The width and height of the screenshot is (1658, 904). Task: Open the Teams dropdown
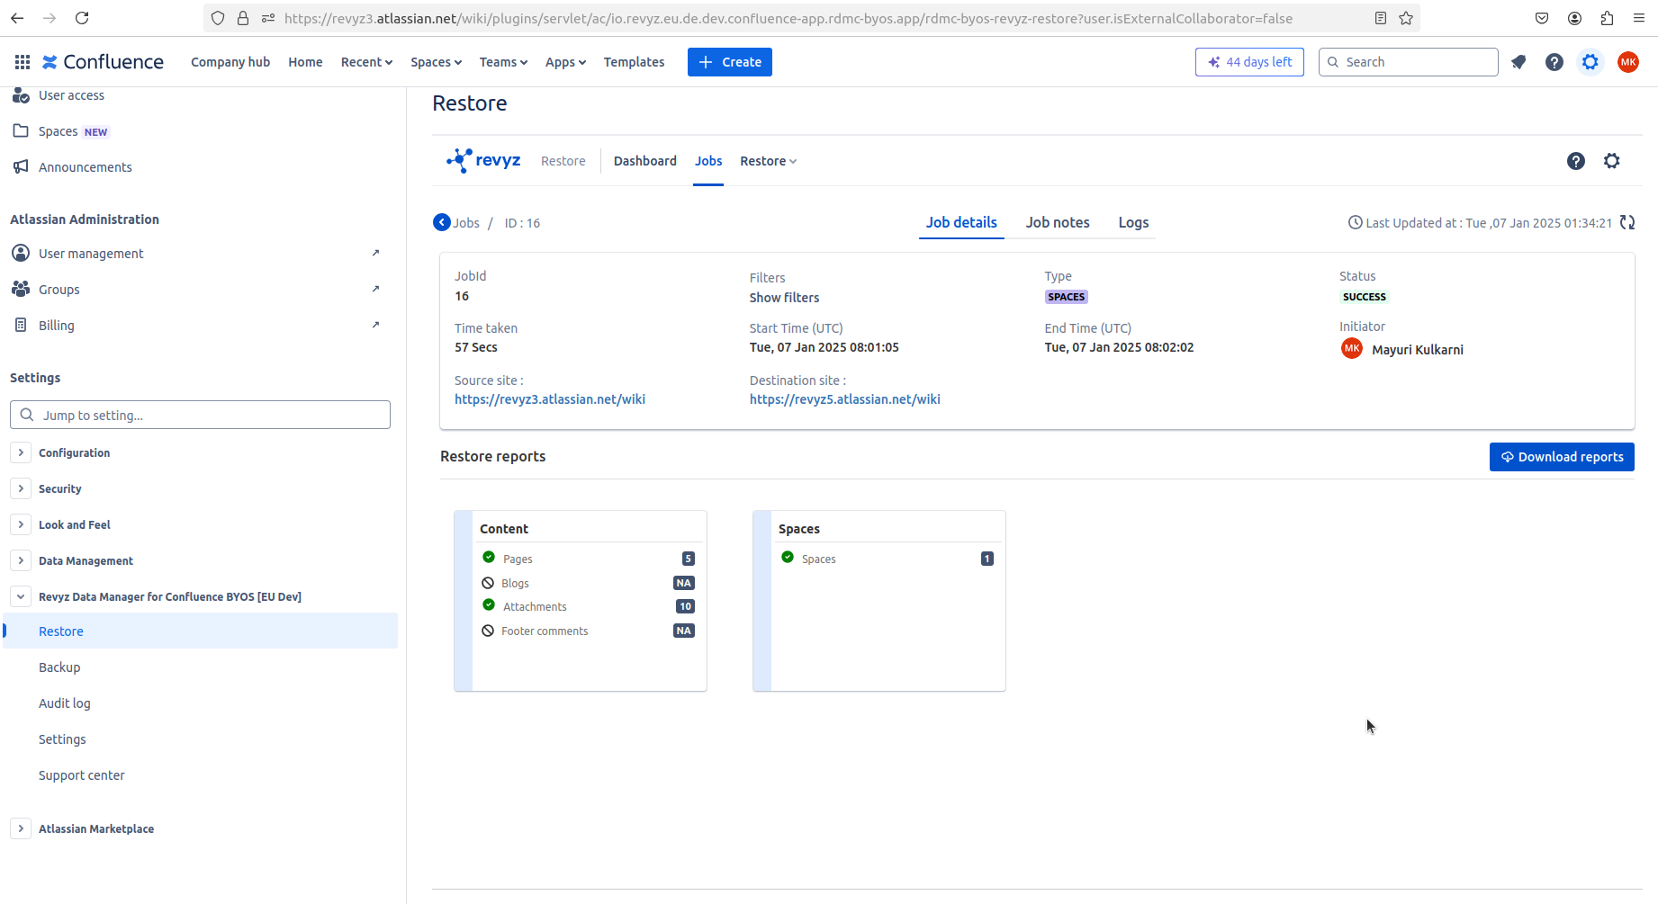tap(503, 62)
